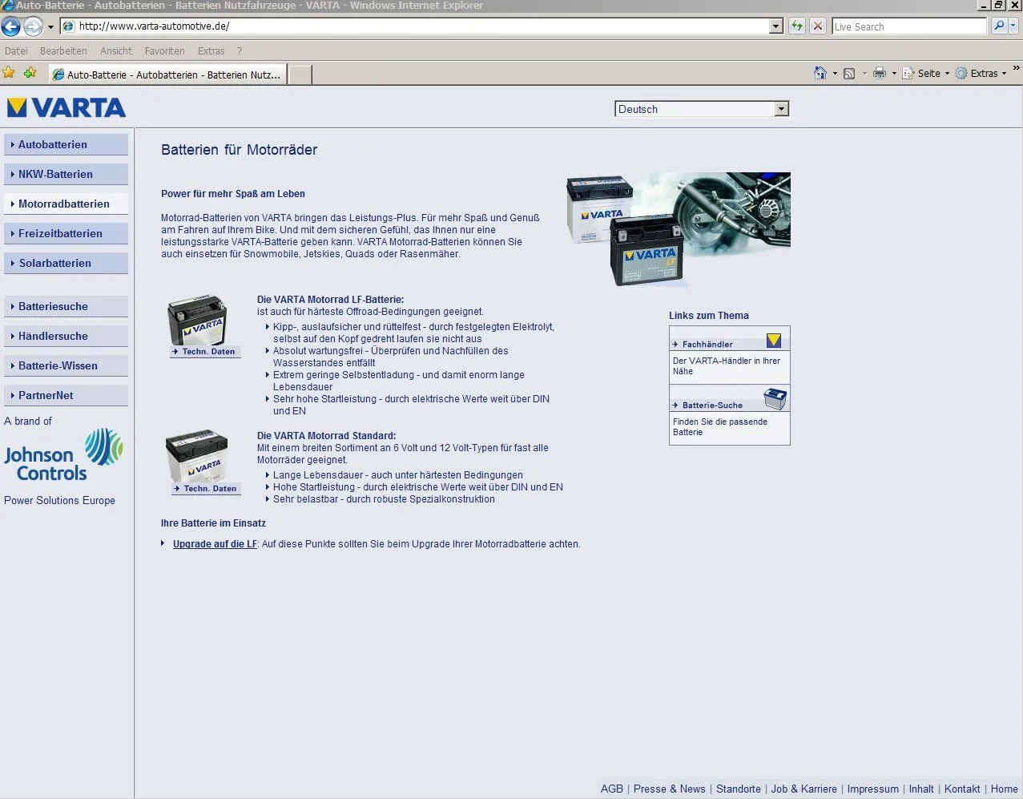Click the RSS feeds icon
The height and width of the screenshot is (799, 1023).
tap(849, 73)
